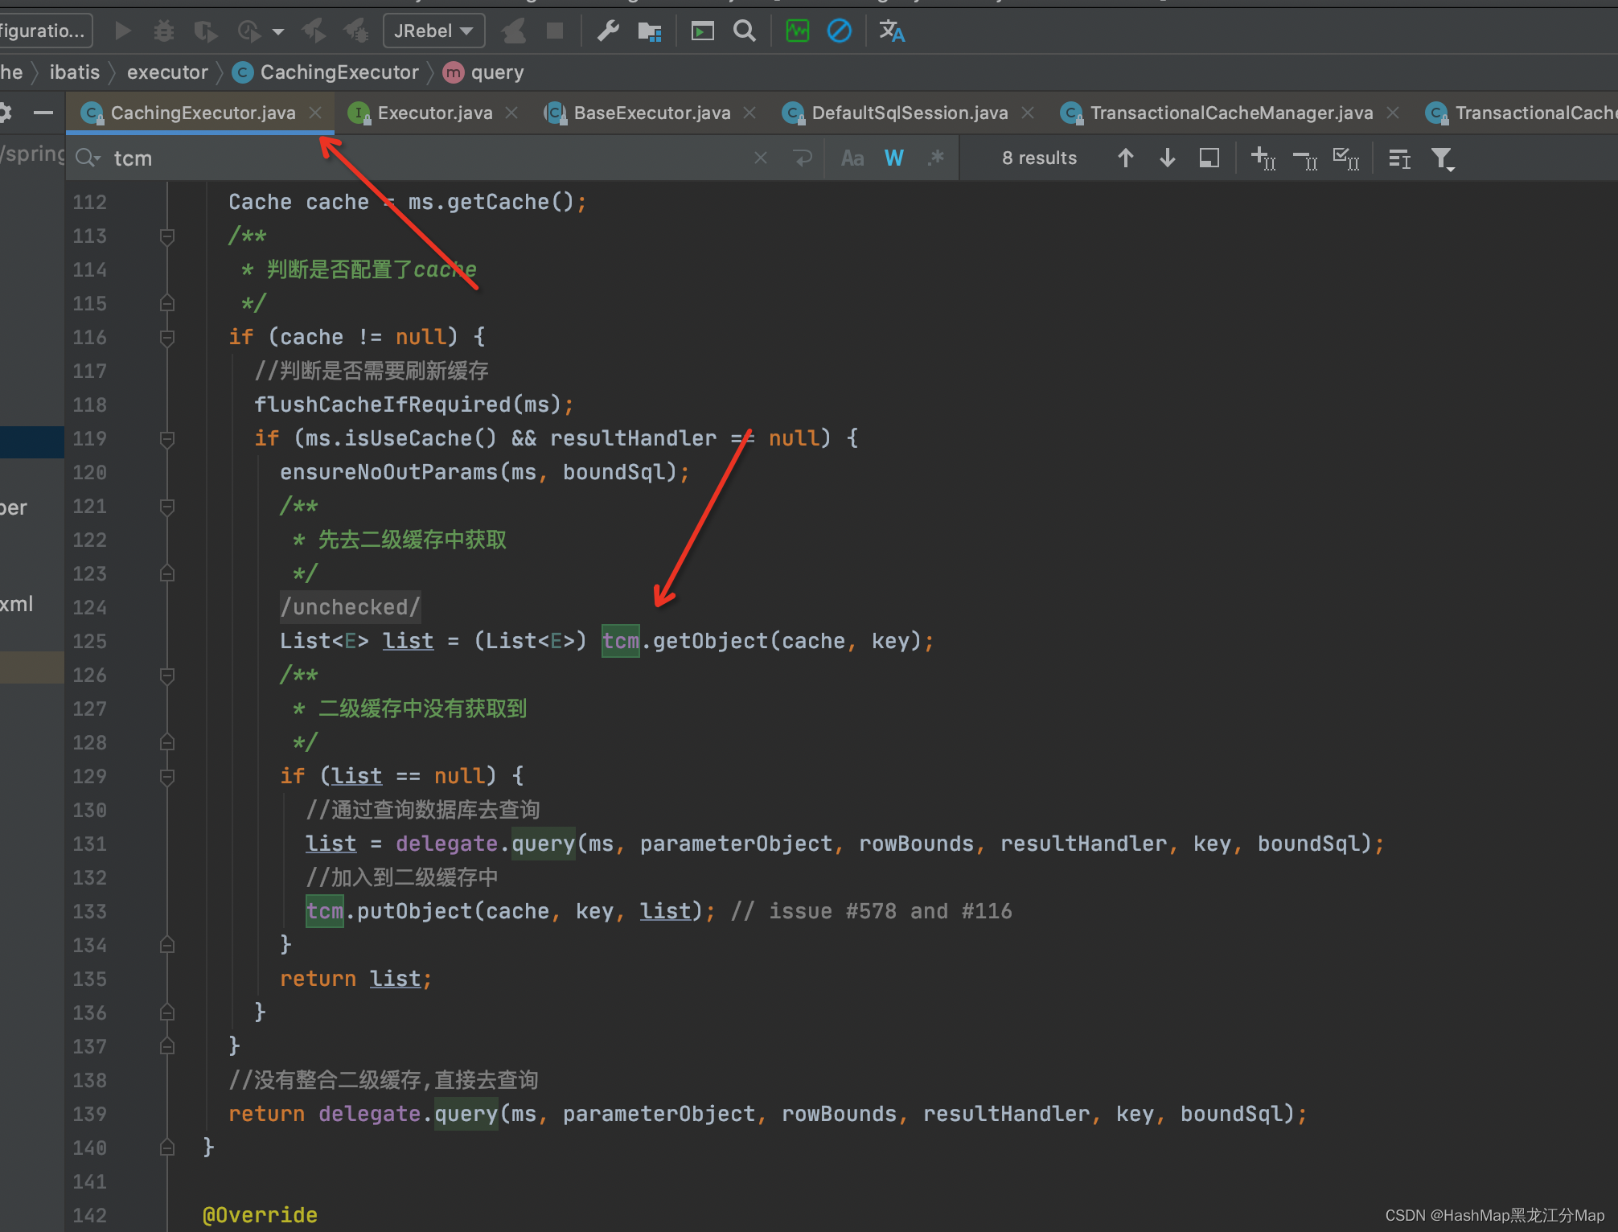Open settings with the wrench icon
This screenshot has width=1618, height=1232.
[x=608, y=31]
